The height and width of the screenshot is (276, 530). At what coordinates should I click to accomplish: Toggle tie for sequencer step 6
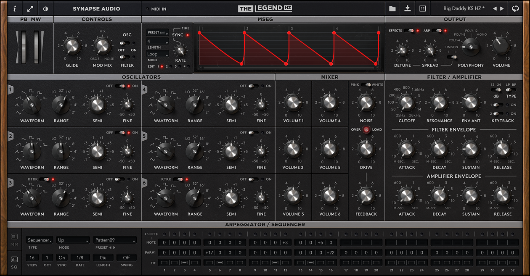click(220, 263)
